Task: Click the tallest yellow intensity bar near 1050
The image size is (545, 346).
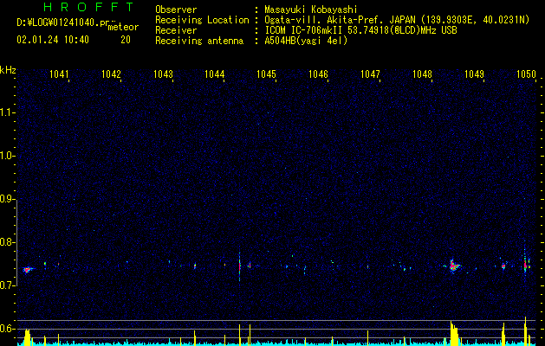Action: [x=526, y=330]
